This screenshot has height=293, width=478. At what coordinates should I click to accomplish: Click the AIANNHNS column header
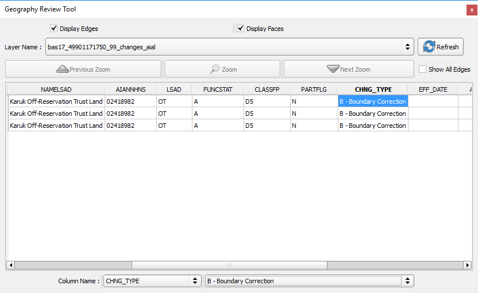point(130,89)
